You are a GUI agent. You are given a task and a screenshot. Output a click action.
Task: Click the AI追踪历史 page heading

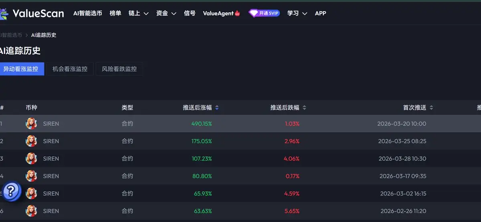pos(20,51)
